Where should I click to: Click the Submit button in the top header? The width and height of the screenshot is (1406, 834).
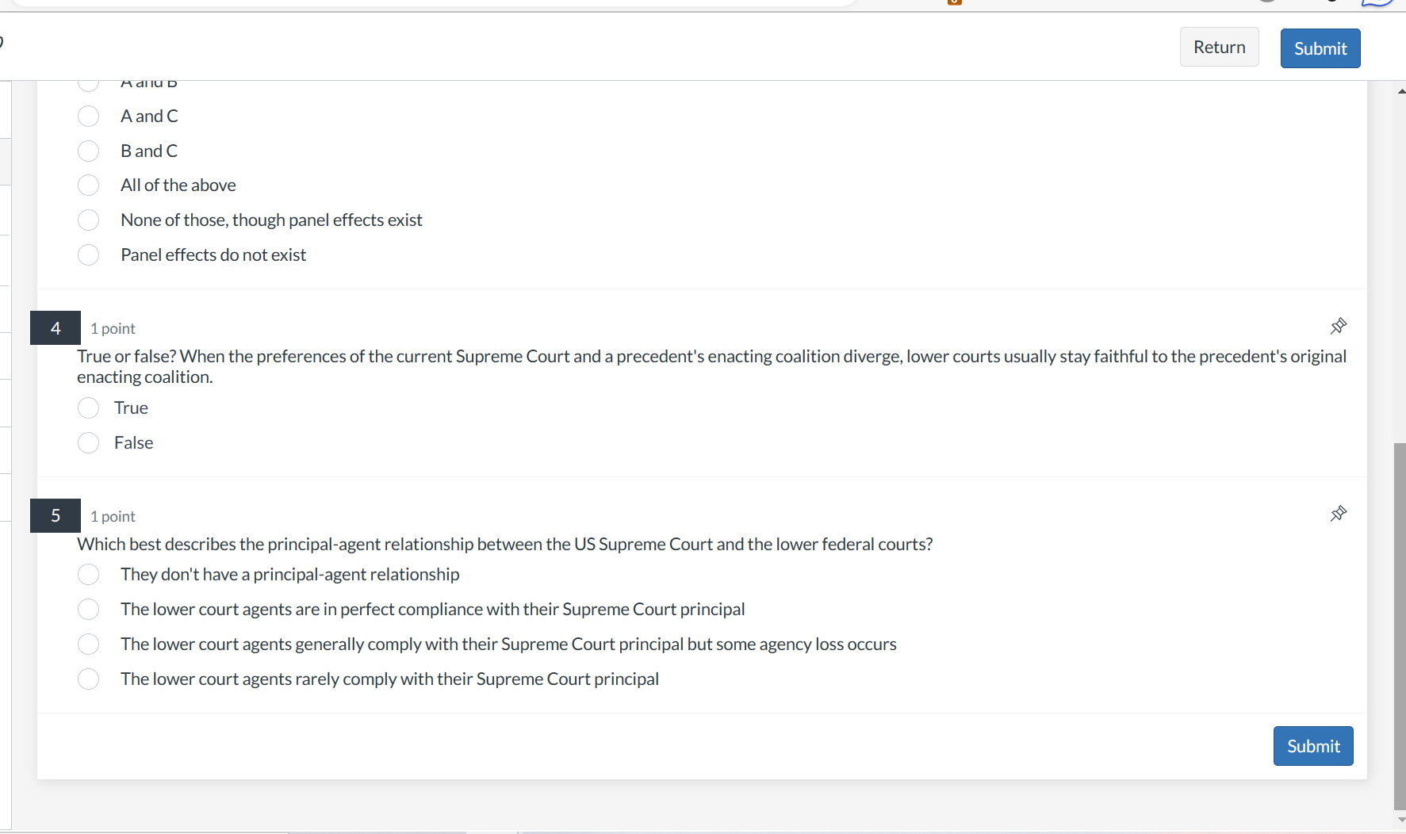pos(1320,48)
